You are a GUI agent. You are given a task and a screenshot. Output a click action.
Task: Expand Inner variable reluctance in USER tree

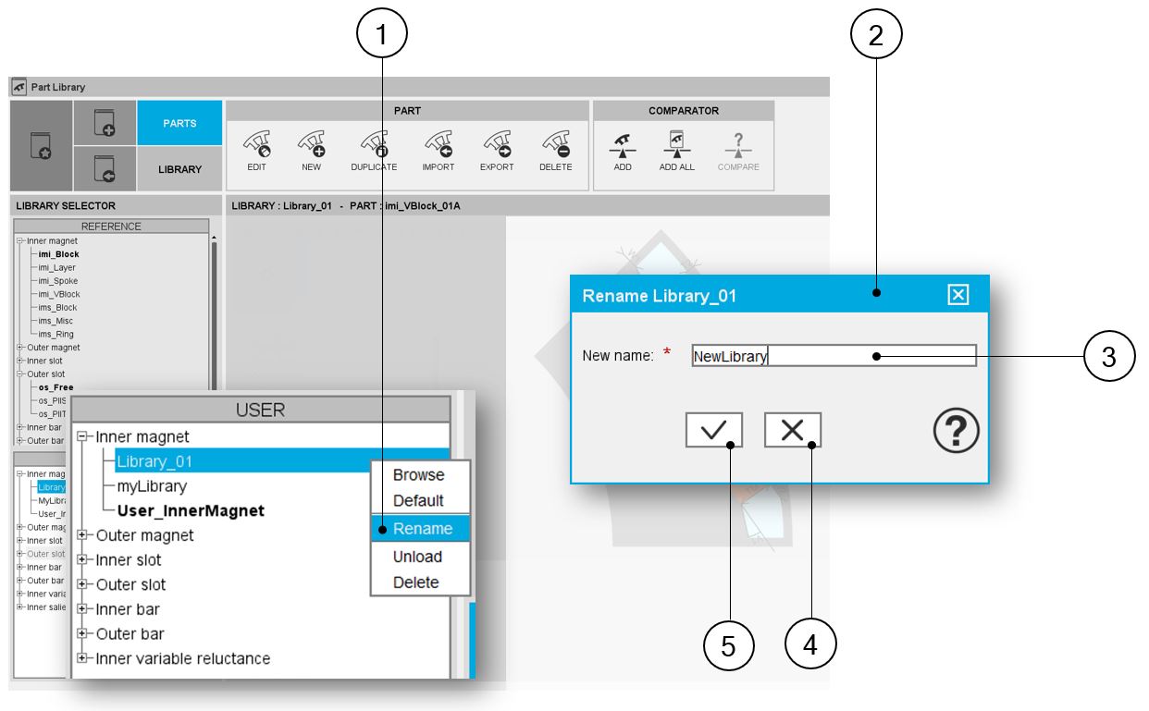tap(82, 659)
